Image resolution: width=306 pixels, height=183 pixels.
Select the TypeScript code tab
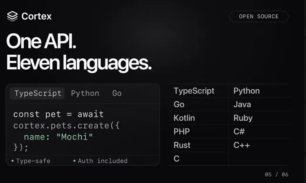37,93
